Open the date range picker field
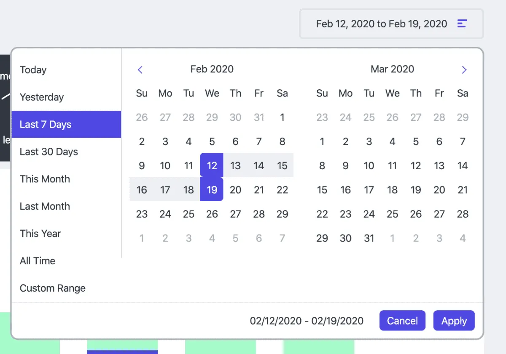506x354 pixels. click(x=381, y=24)
